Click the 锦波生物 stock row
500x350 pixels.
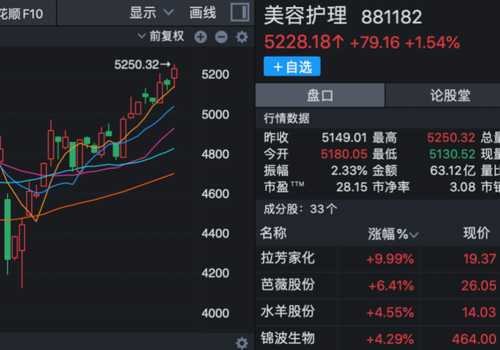287,338
